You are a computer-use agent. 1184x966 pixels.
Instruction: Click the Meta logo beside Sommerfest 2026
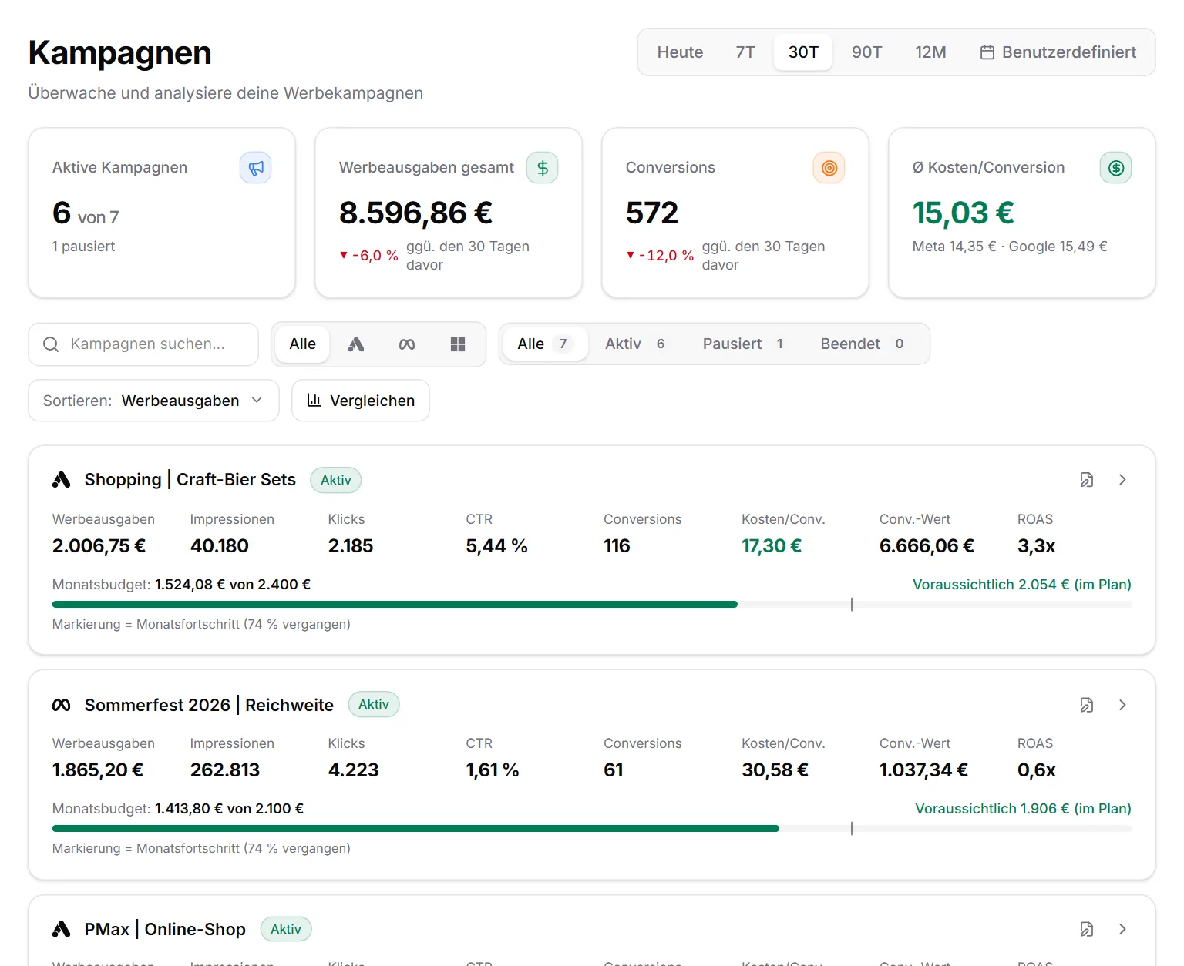click(x=62, y=705)
